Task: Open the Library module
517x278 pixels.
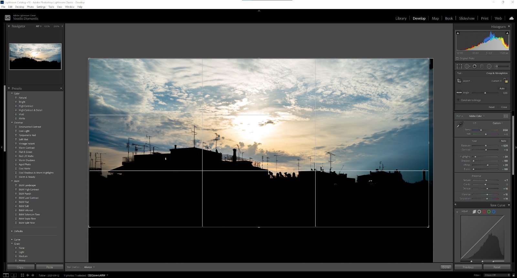Action: (x=401, y=18)
